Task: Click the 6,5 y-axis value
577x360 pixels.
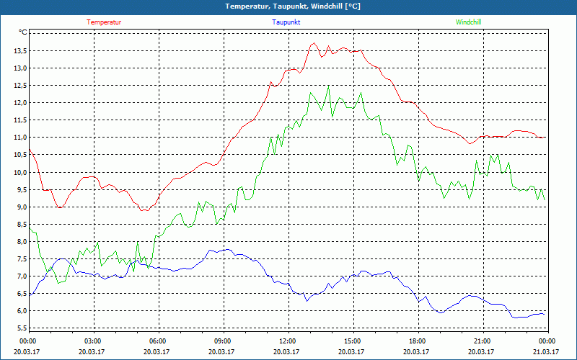Action: [x=22, y=293]
